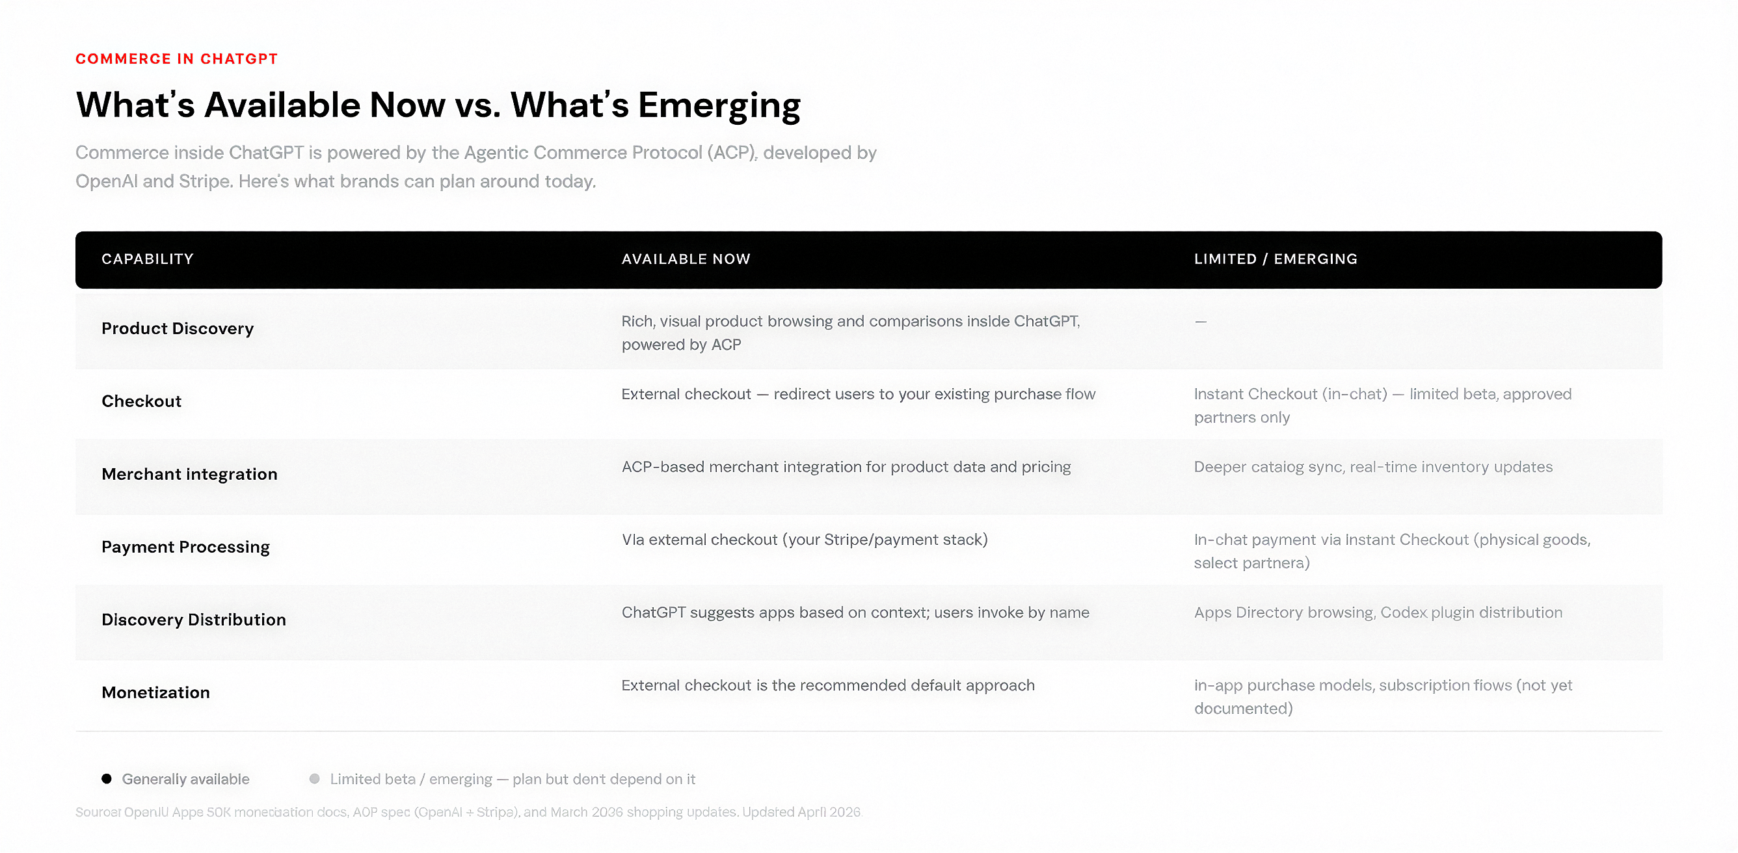Image resolution: width=1738 pixels, height=853 pixels.
Task: Click the Apps Directory browsing text
Action: 1378,613
